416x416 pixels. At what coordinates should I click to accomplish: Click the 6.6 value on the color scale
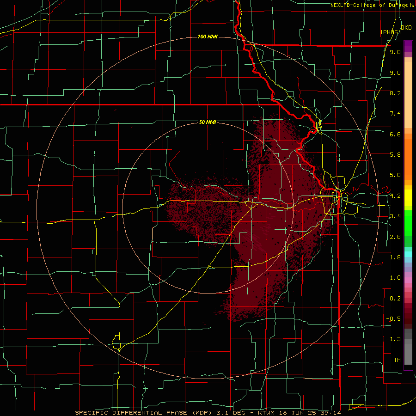click(x=395, y=134)
